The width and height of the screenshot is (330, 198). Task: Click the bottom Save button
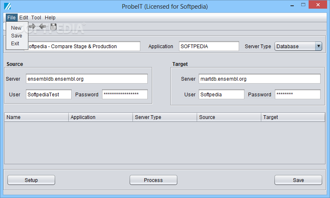[x=298, y=180]
